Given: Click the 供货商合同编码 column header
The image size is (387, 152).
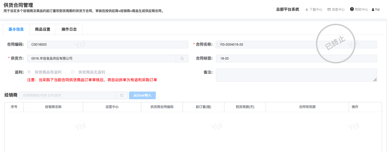Looking at the screenshot, I should tap(162, 107).
